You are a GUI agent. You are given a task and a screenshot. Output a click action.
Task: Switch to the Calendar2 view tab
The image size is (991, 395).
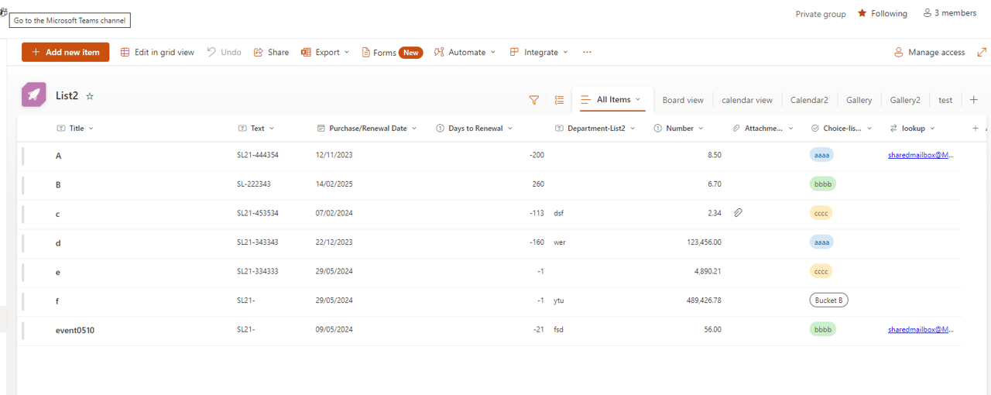pos(809,100)
